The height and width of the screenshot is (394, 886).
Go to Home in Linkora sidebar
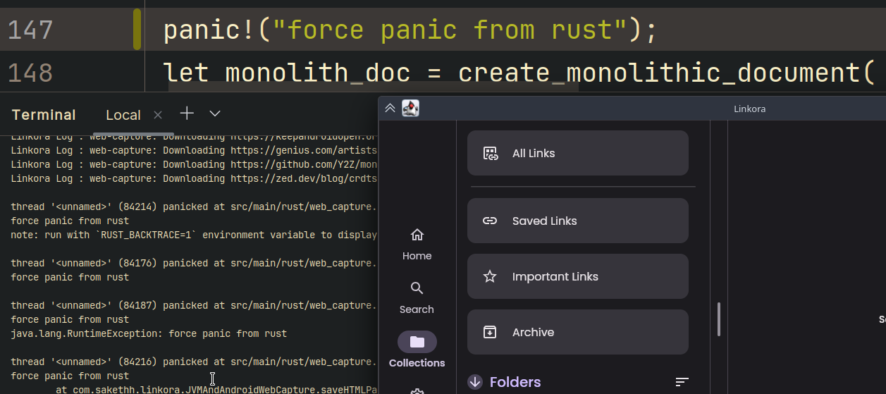tap(417, 244)
